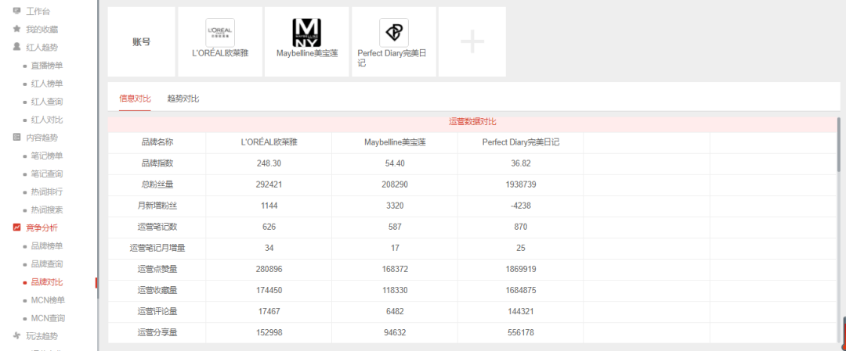Viewport: 846px width, 351px height.
Task: Switch to the 信息对比 tab
Action: (x=135, y=98)
